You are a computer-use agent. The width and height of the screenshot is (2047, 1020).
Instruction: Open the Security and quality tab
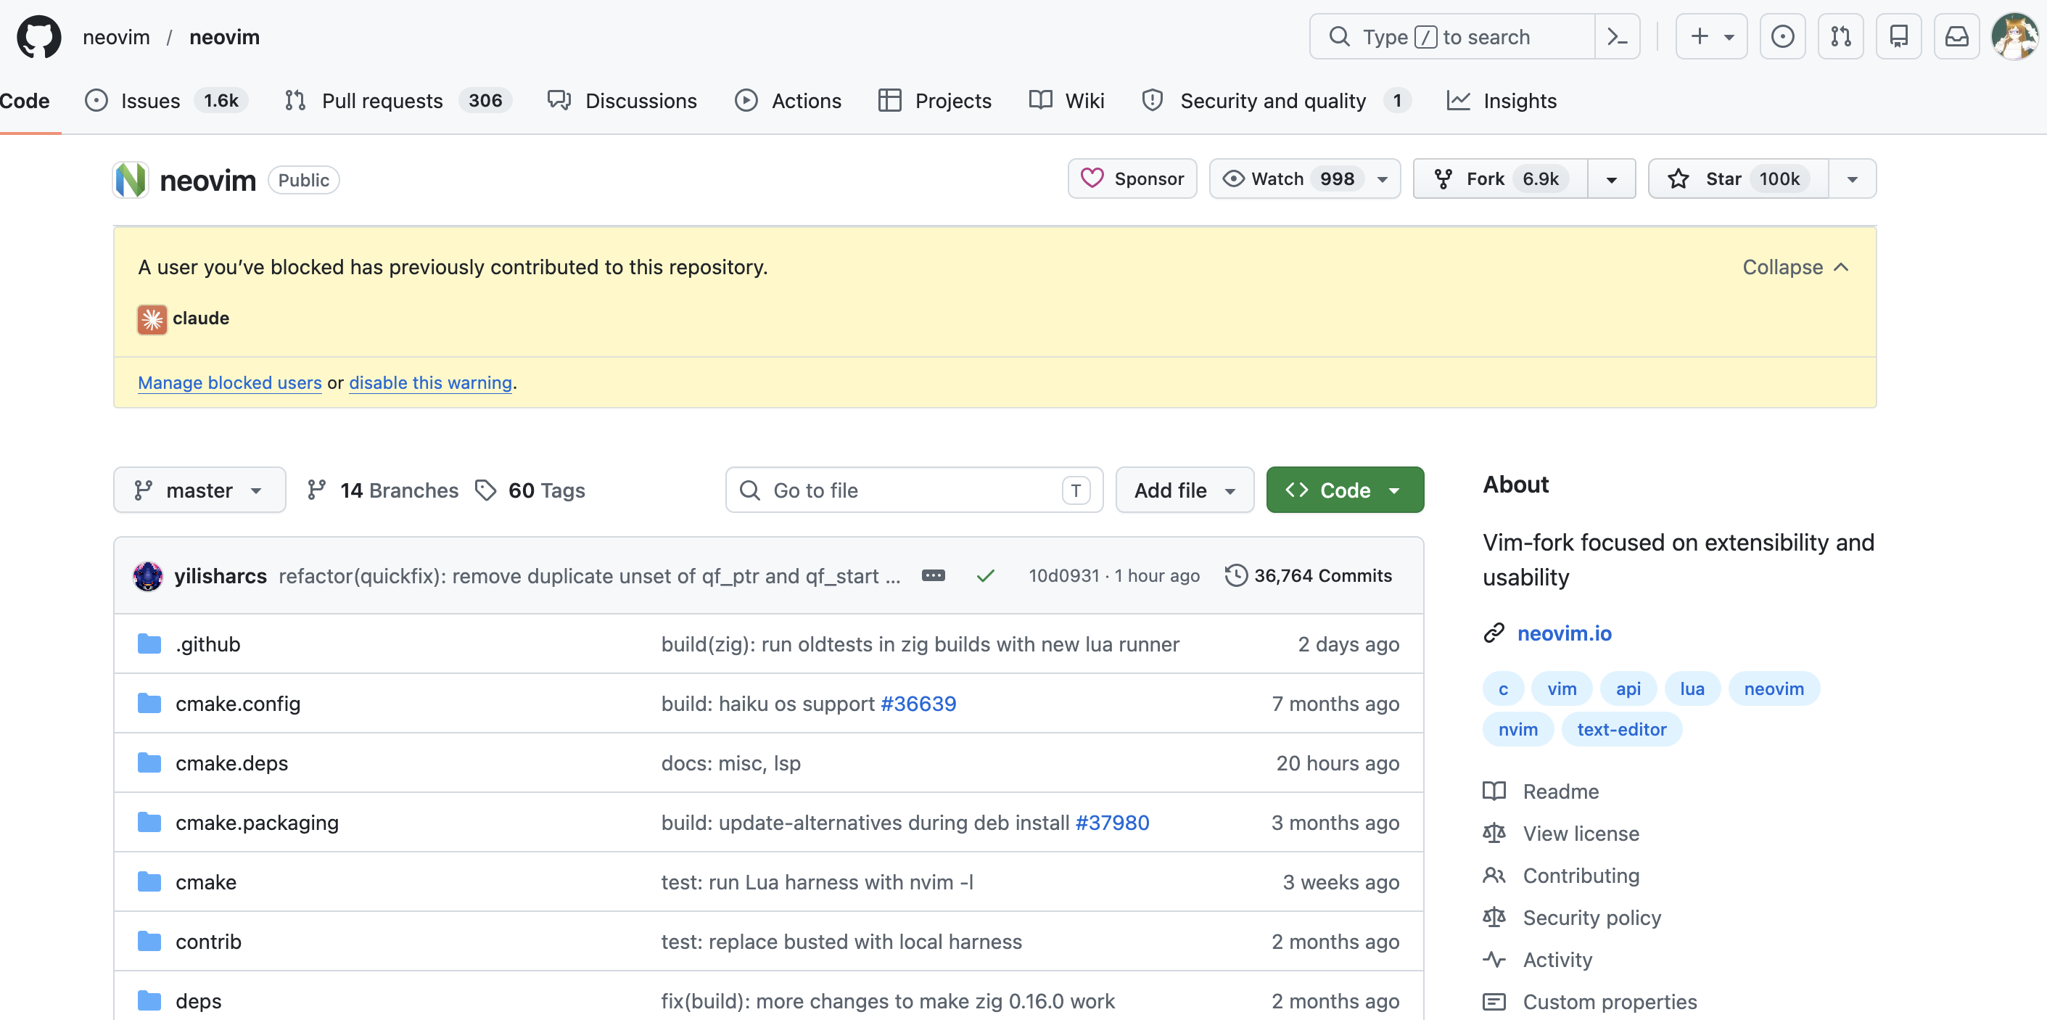click(x=1276, y=101)
